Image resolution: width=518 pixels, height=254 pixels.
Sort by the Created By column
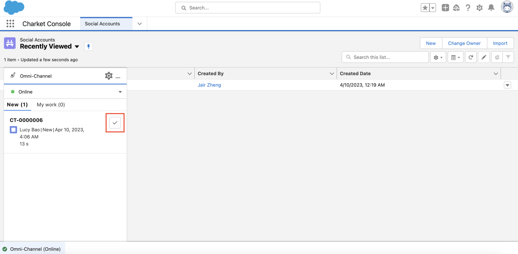click(x=211, y=74)
